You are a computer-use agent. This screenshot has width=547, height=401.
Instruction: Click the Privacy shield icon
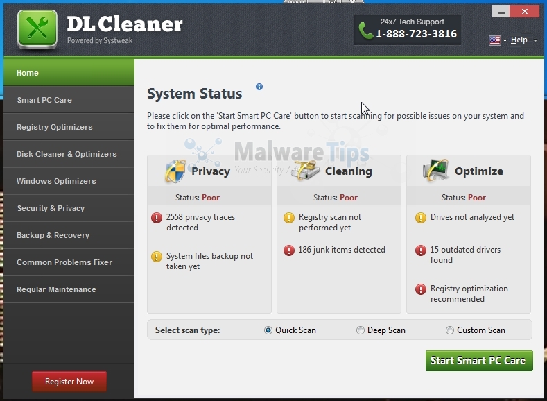click(175, 171)
